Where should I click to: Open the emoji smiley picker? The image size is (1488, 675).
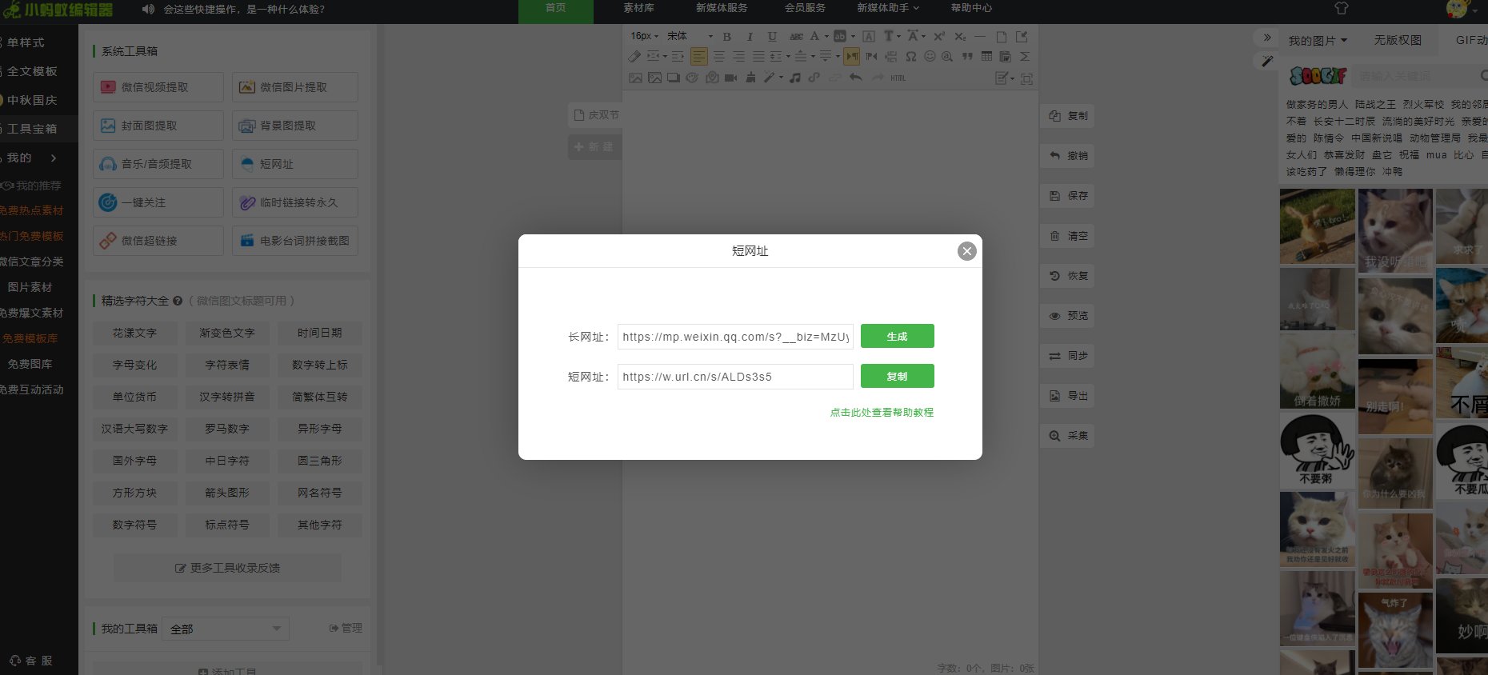(x=930, y=57)
